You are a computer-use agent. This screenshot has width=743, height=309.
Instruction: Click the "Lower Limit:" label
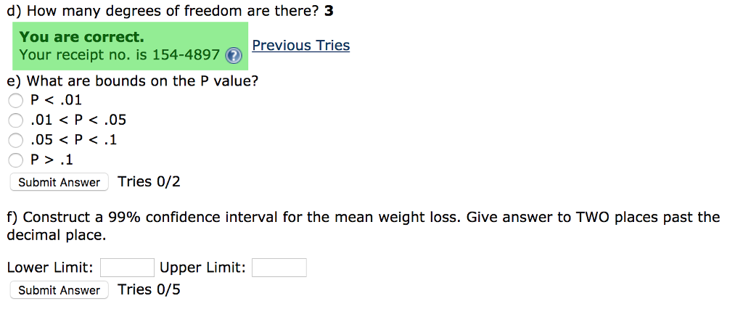(50, 268)
